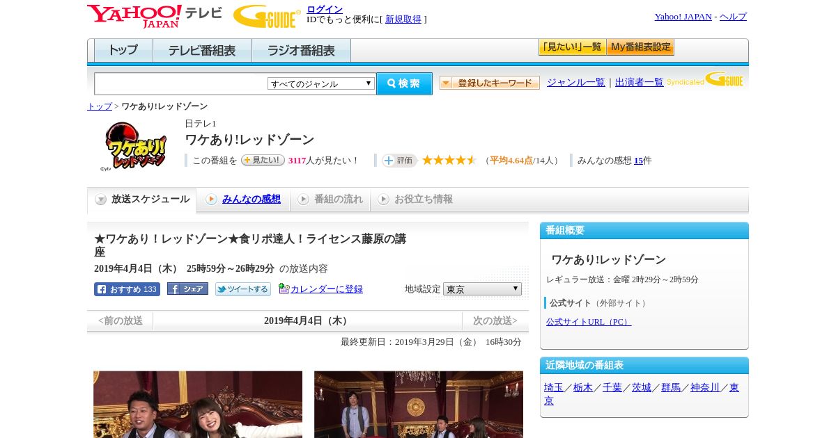Open the 地域設定 東京 dropdown
Image resolution: width=836 pixels, height=438 pixels.
point(482,289)
